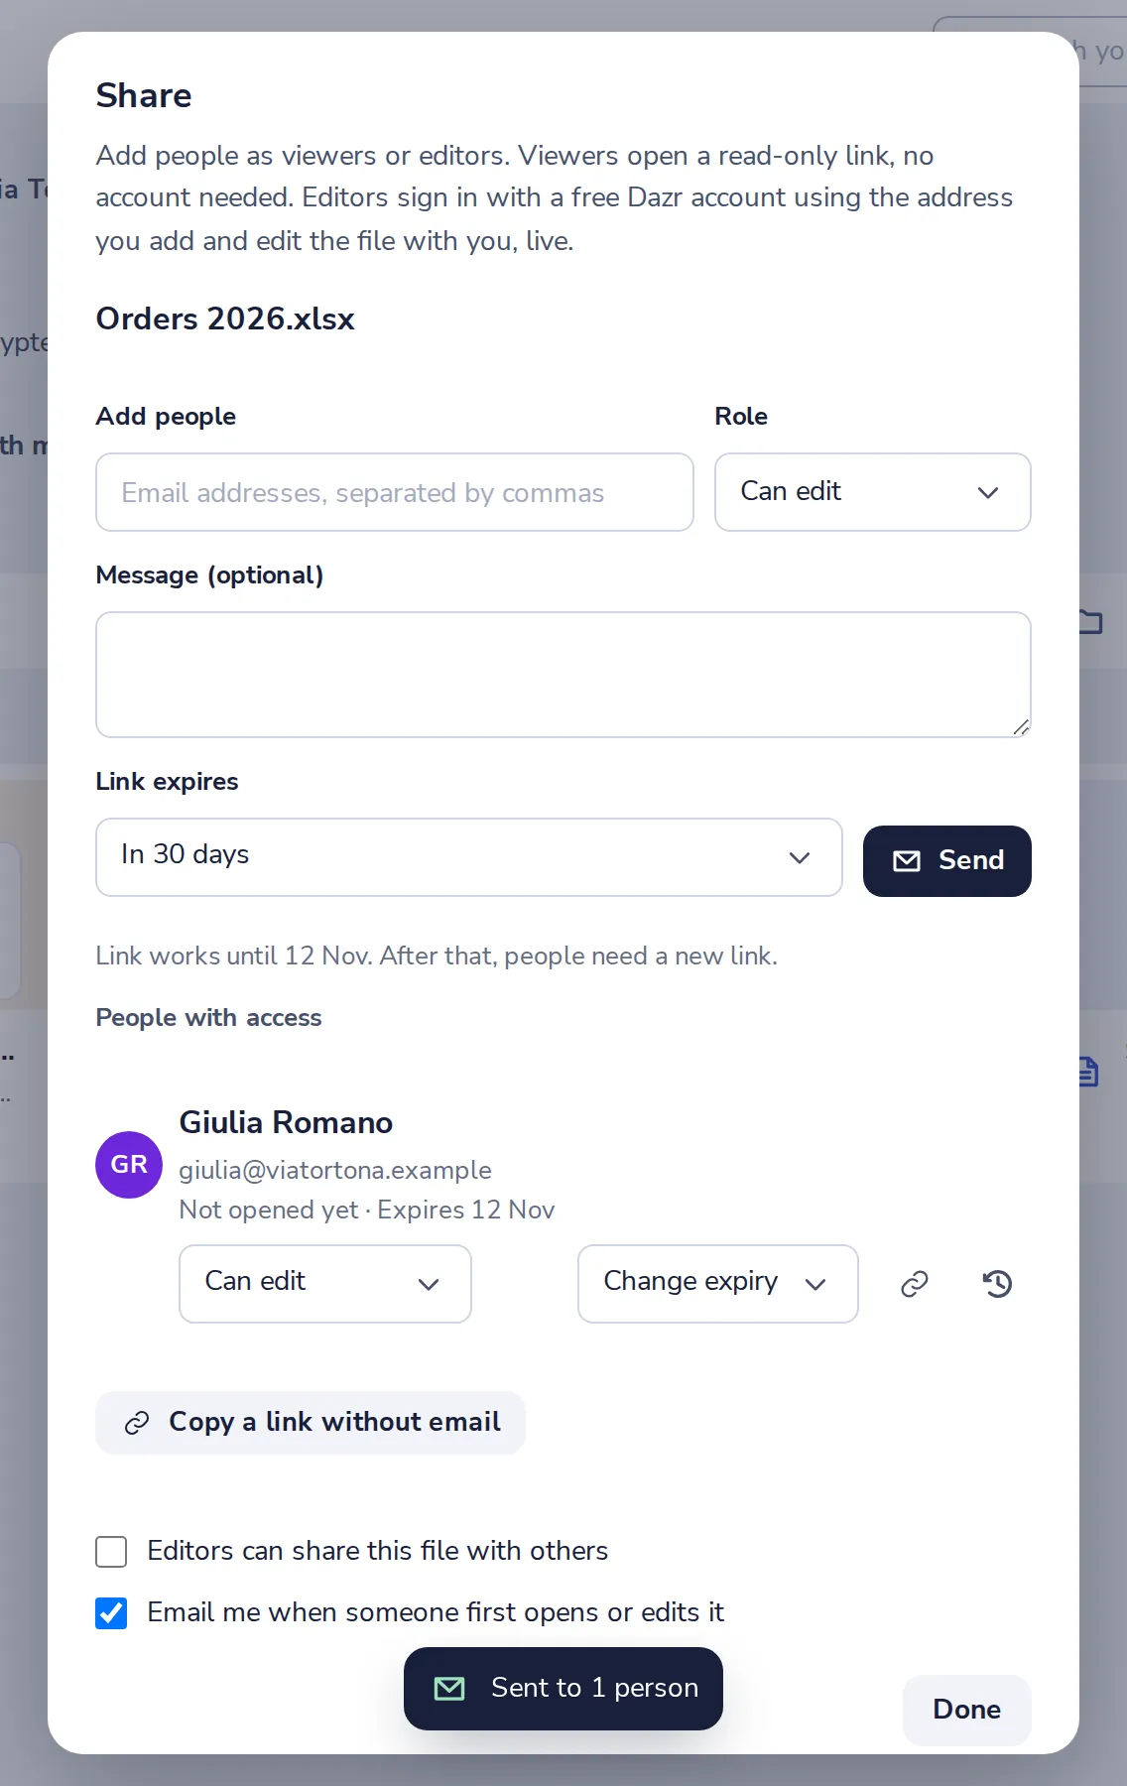Screen dimensions: 1127x1786
Task: Expand the Link expires In 30 days dropdown
Action: pos(469,857)
